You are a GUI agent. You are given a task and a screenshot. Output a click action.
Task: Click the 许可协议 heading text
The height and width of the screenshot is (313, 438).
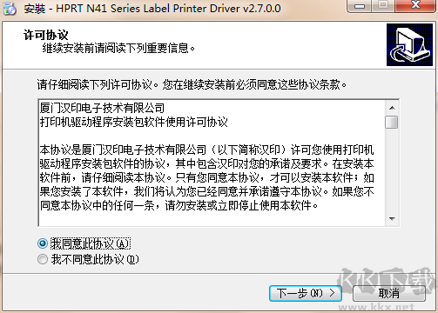pyautogui.click(x=46, y=35)
